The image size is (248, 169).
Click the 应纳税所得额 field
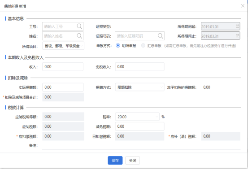coord(63,117)
